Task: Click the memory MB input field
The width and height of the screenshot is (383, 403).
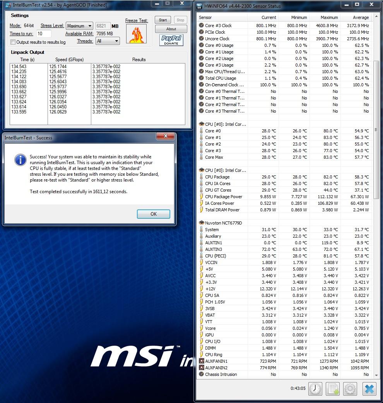Action: coord(103,26)
